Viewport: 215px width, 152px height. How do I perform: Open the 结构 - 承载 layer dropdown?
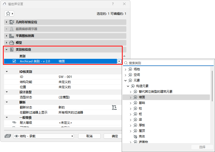tap(44, 136)
